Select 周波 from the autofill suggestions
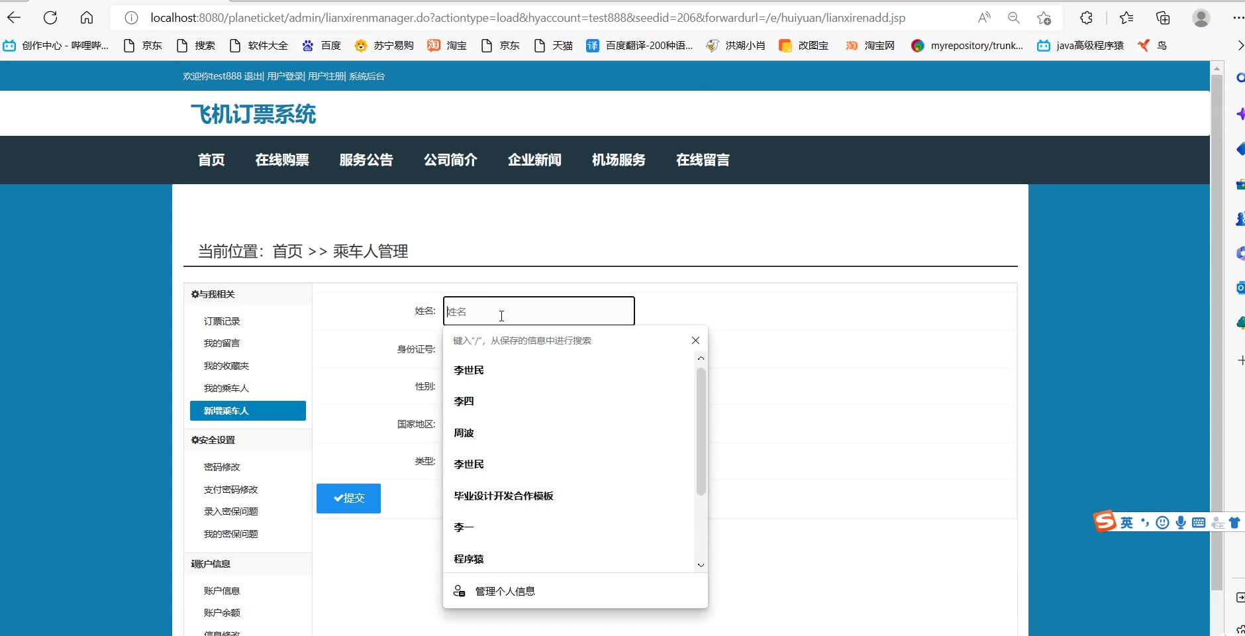 (464, 433)
